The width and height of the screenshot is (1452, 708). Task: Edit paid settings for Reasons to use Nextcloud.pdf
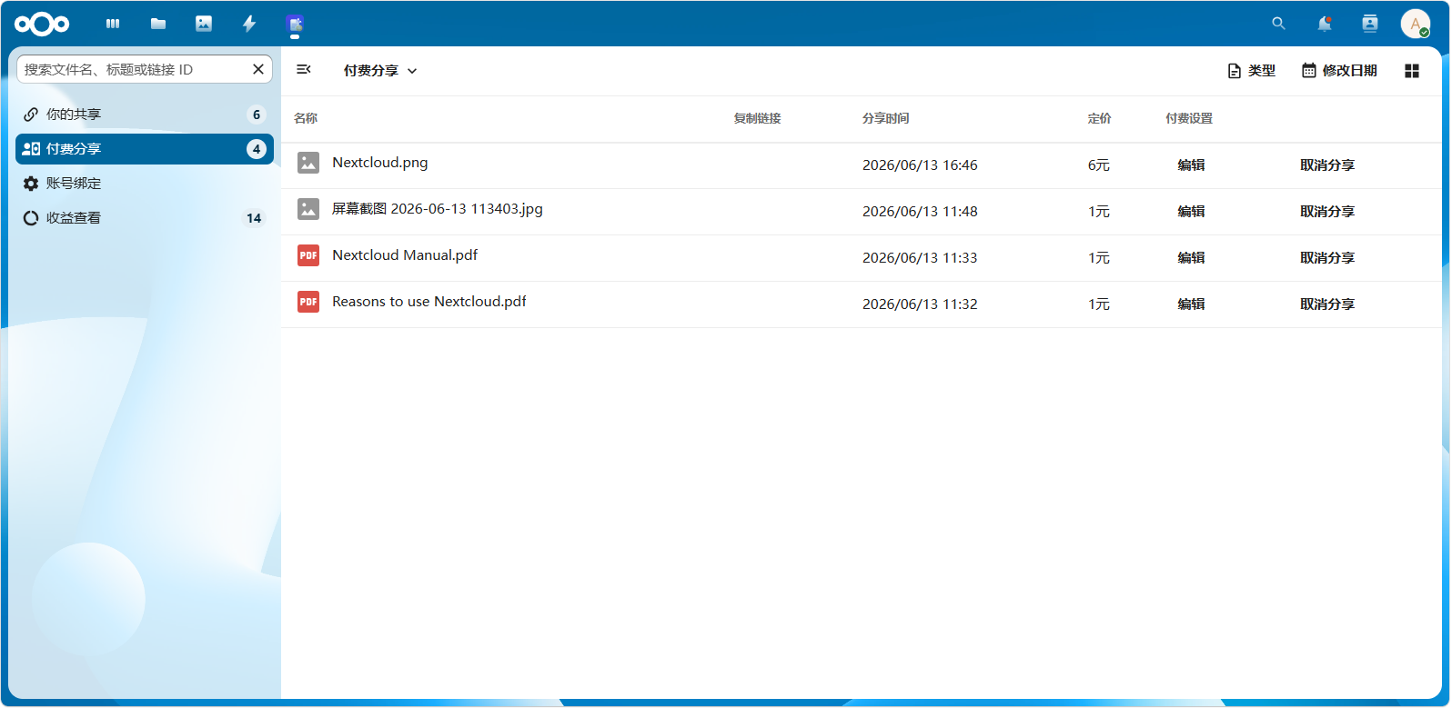click(1191, 304)
